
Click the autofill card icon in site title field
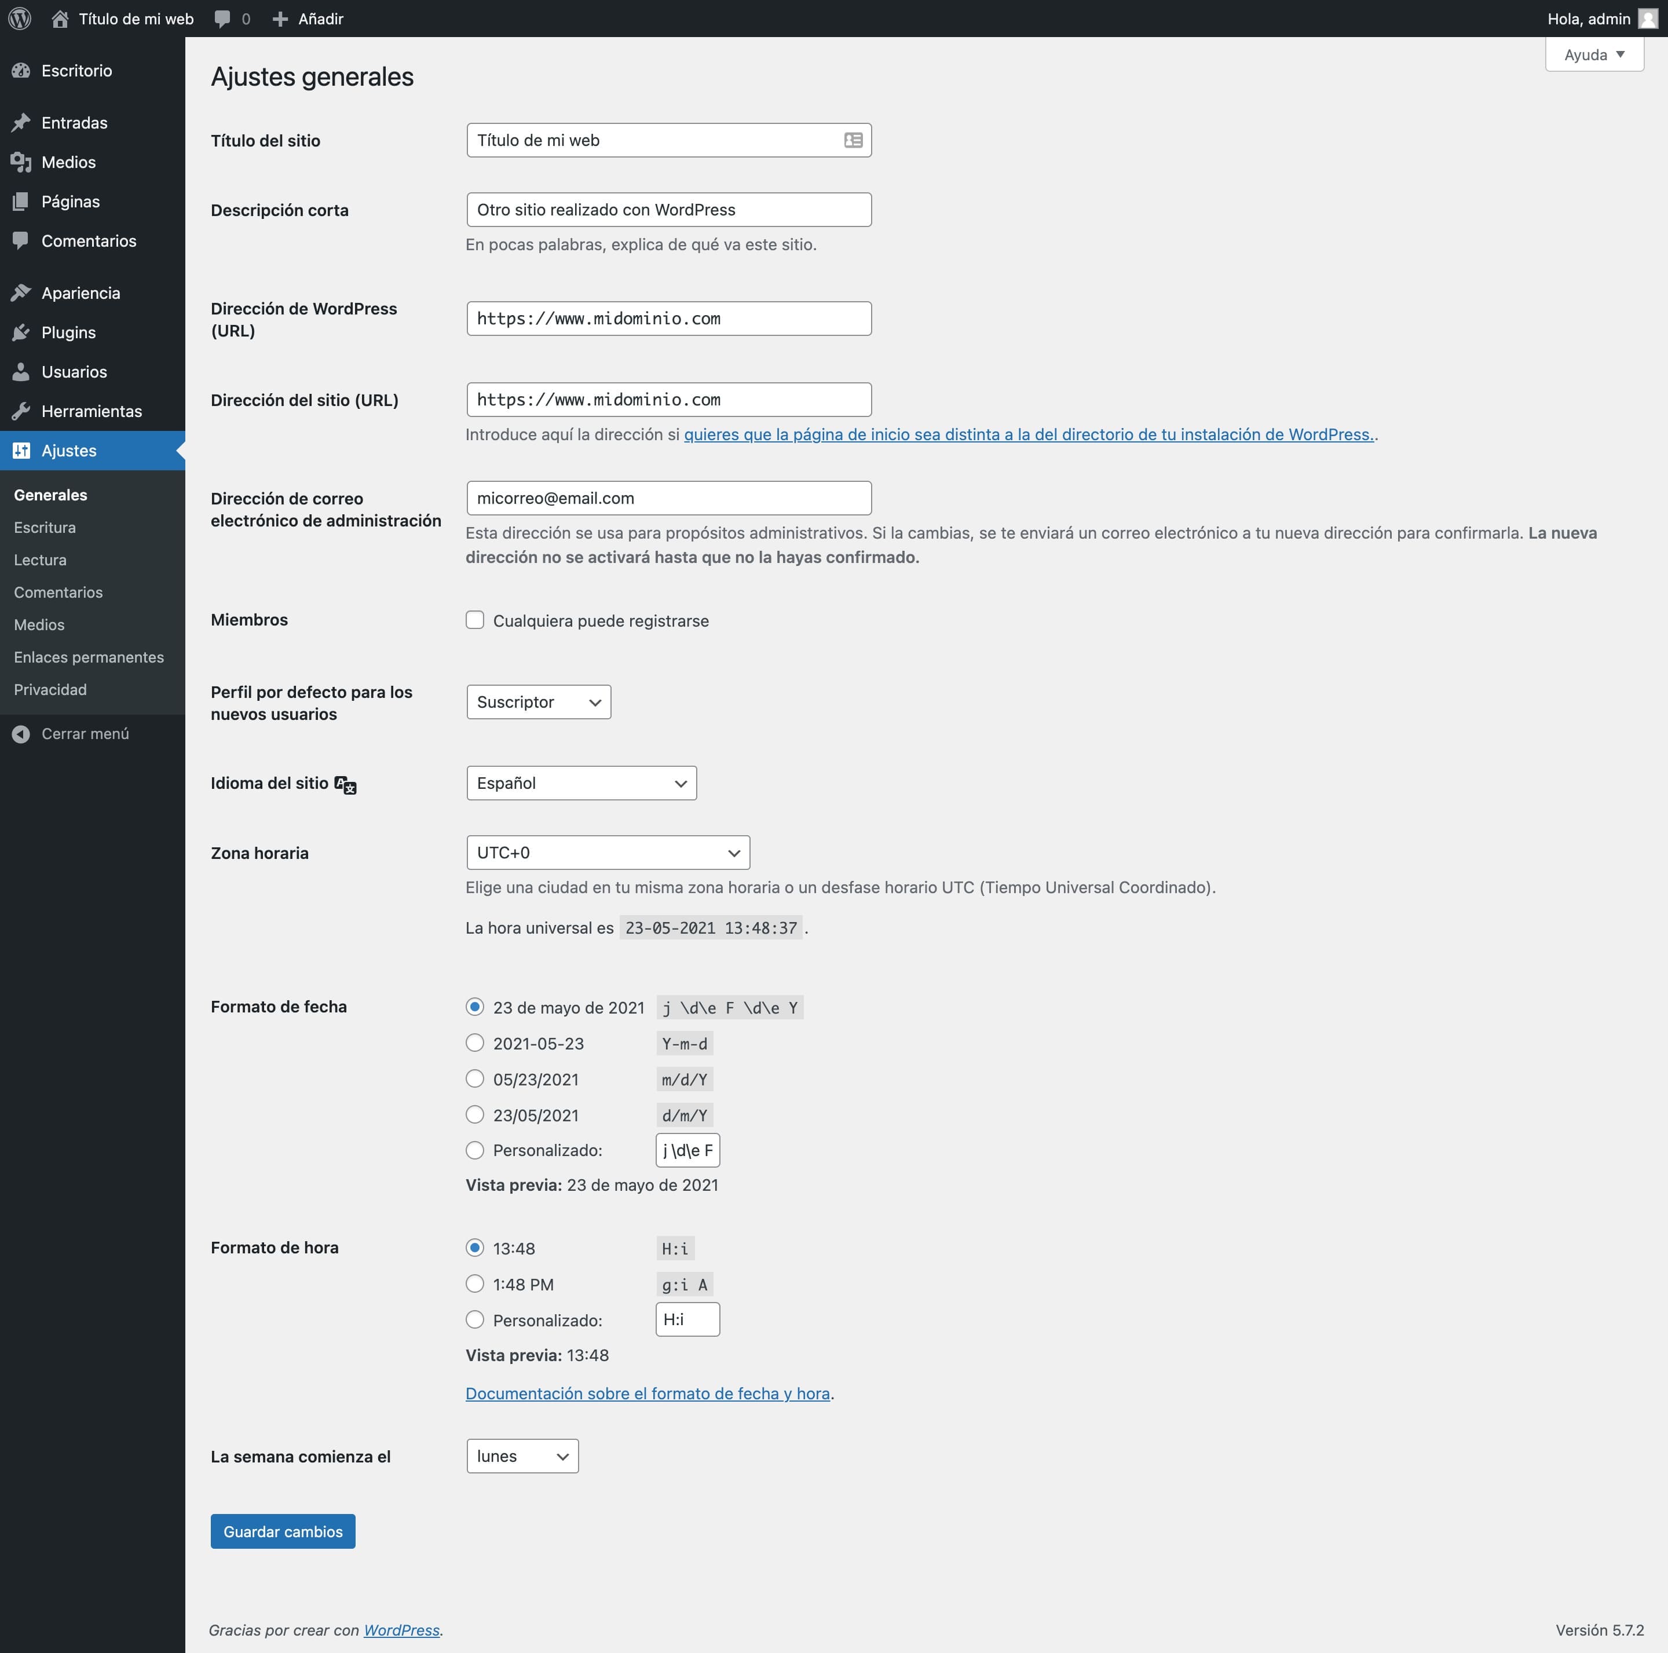(853, 140)
